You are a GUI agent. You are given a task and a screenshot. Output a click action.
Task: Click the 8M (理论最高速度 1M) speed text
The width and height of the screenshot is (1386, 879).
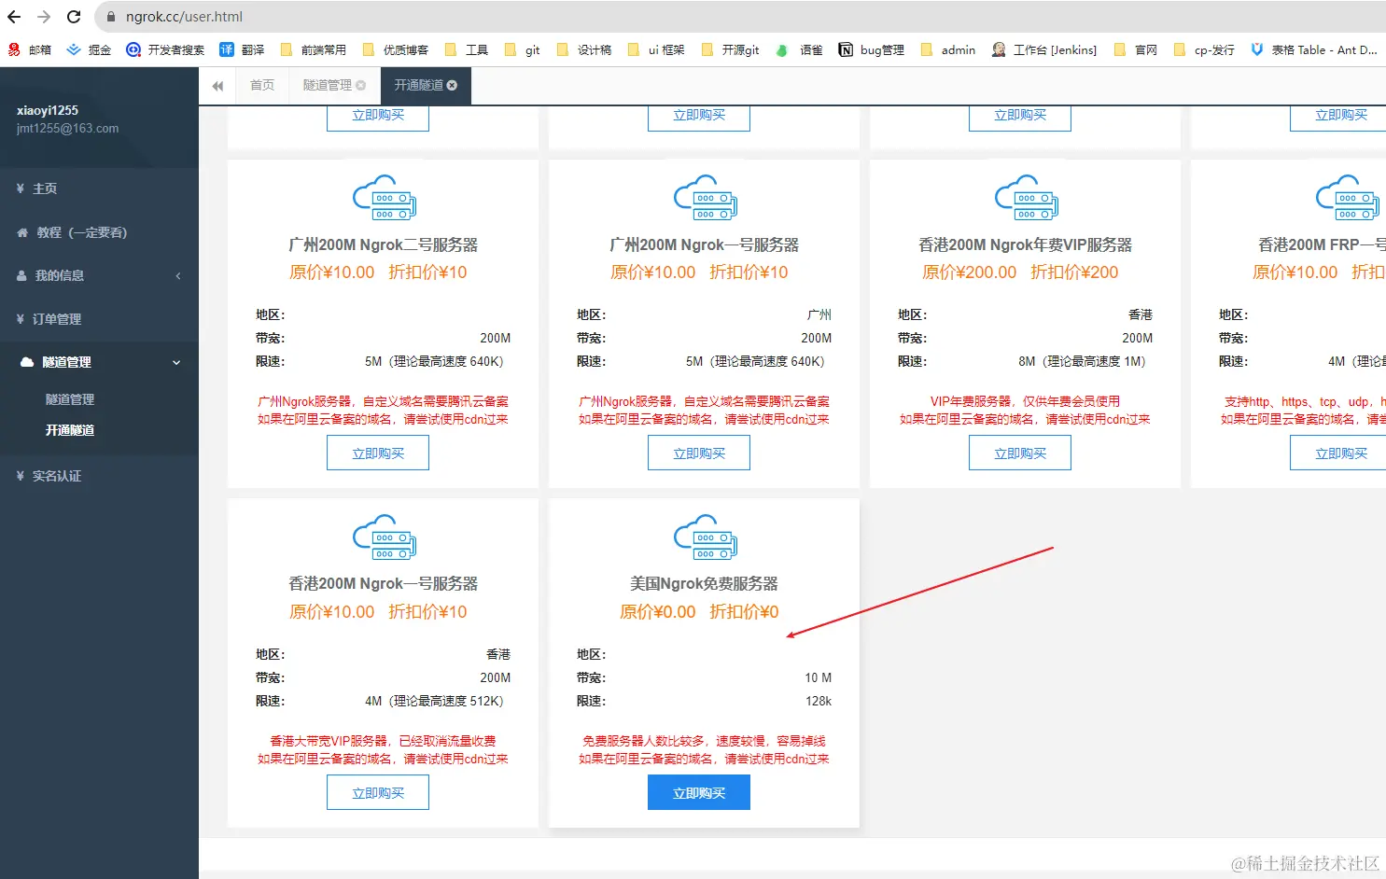[x=1082, y=361]
